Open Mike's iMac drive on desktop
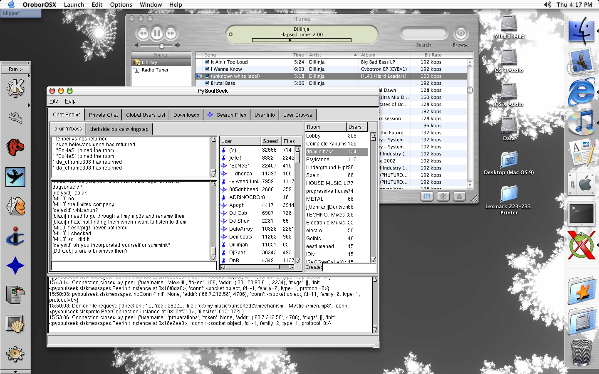Viewport: 599px width, 374px height. (x=509, y=27)
